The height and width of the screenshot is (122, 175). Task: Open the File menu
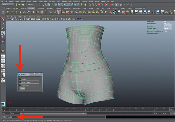coord(2,1)
